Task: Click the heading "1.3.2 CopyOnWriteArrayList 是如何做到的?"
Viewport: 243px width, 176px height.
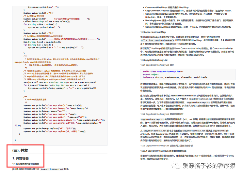Action: [x=162, y=114]
